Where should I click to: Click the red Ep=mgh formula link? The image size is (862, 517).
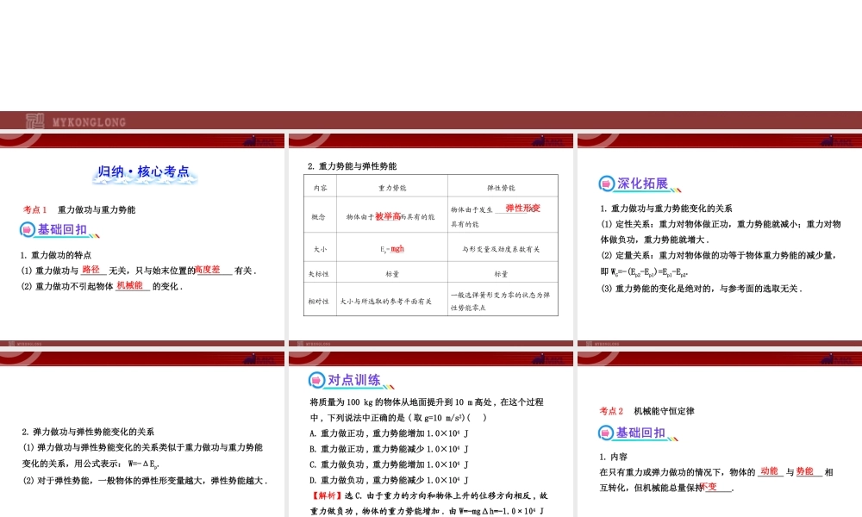point(392,248)
